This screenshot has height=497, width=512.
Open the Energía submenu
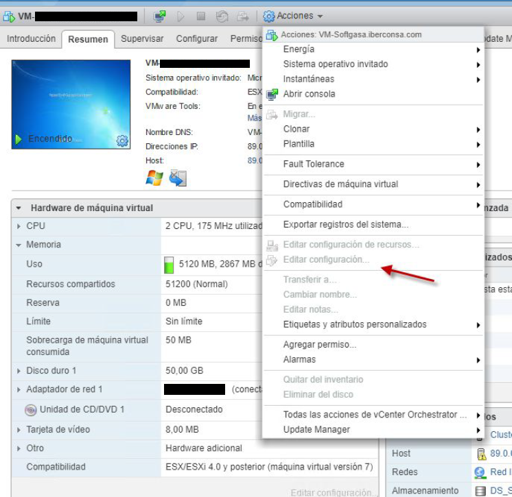[x=373, y=49]
